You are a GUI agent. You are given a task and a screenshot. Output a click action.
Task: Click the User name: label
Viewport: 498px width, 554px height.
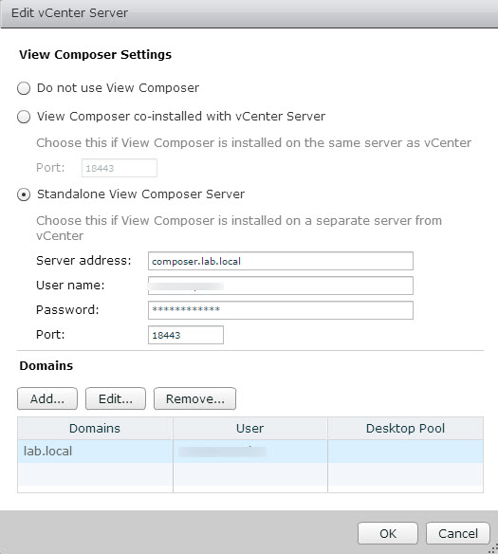[70, 286]
